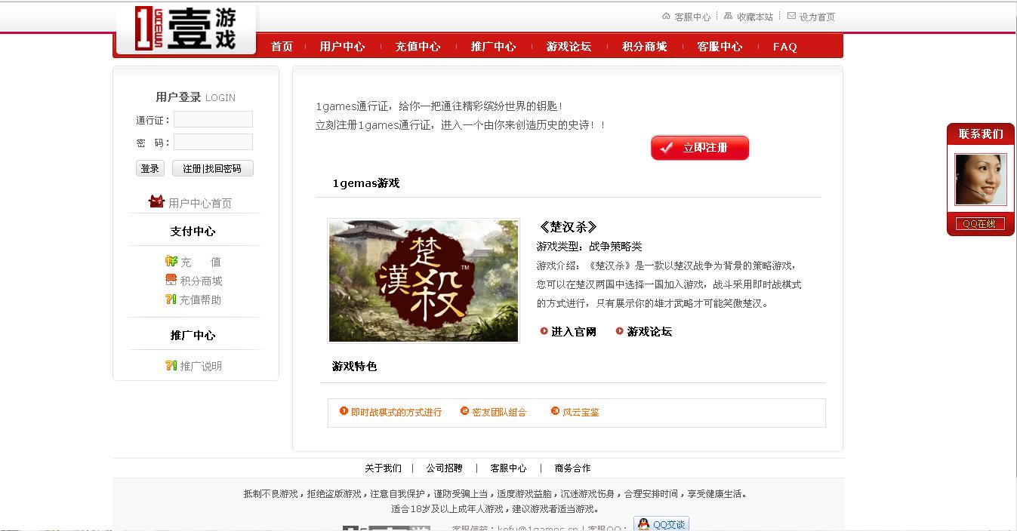Open 推广中心 navigation tab
The height and width of the screenshot is (531, 1017).
494,46
